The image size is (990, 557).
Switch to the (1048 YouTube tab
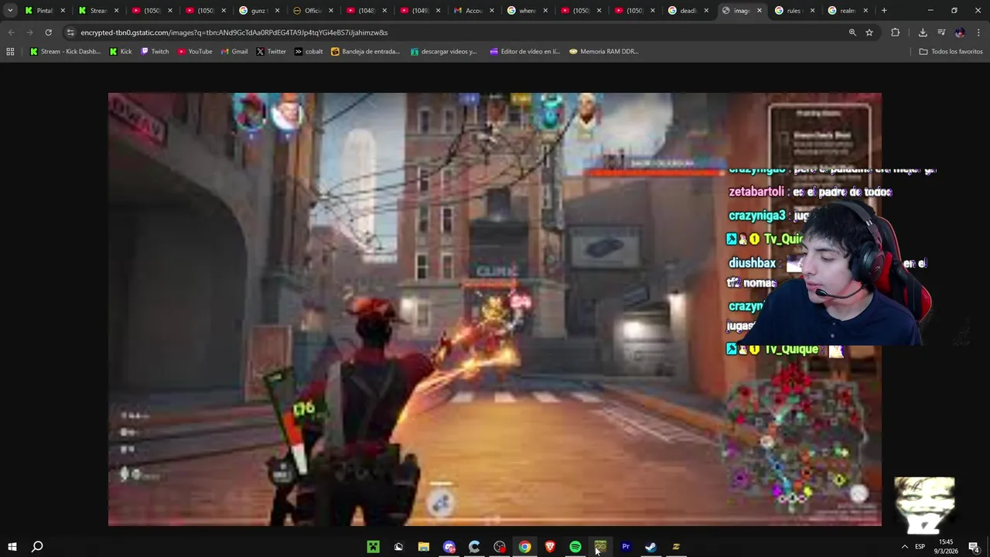[365, 11]
